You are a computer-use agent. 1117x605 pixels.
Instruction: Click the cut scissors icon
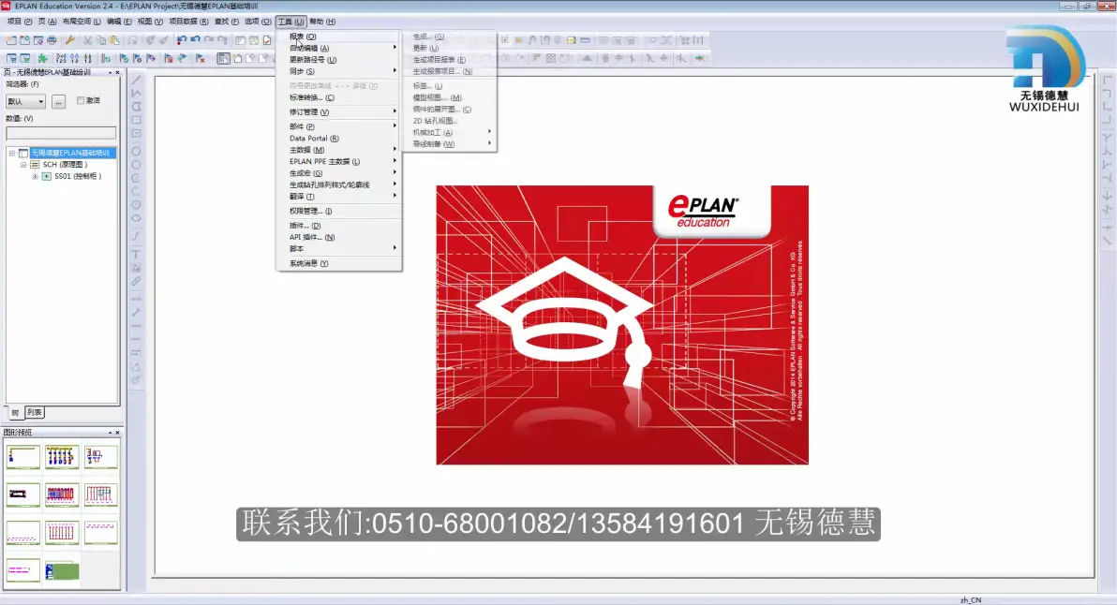tap(88, 40)
